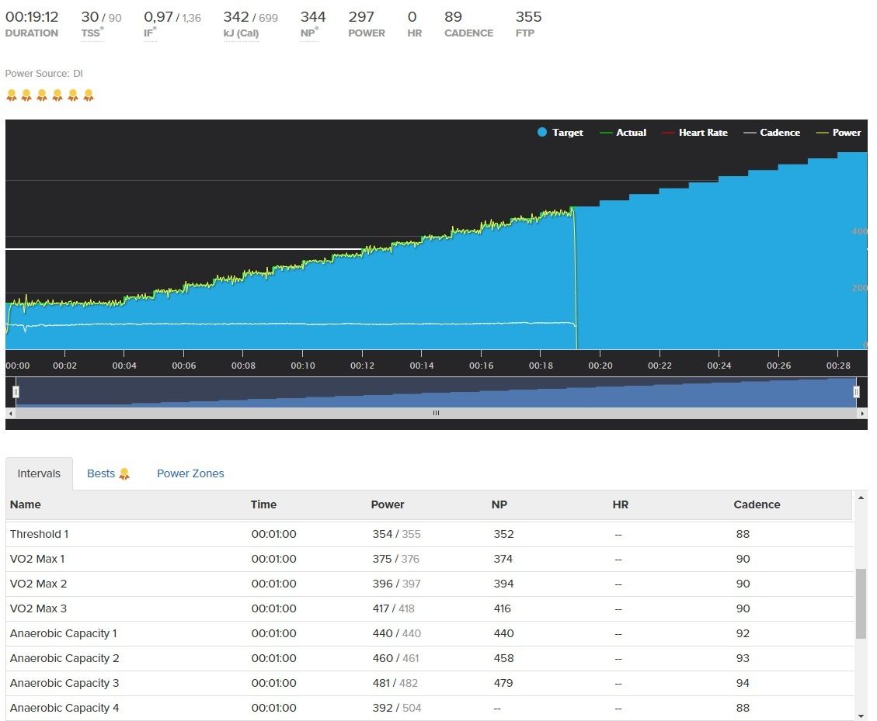Switch to the Bests tab

coord(108,473)
